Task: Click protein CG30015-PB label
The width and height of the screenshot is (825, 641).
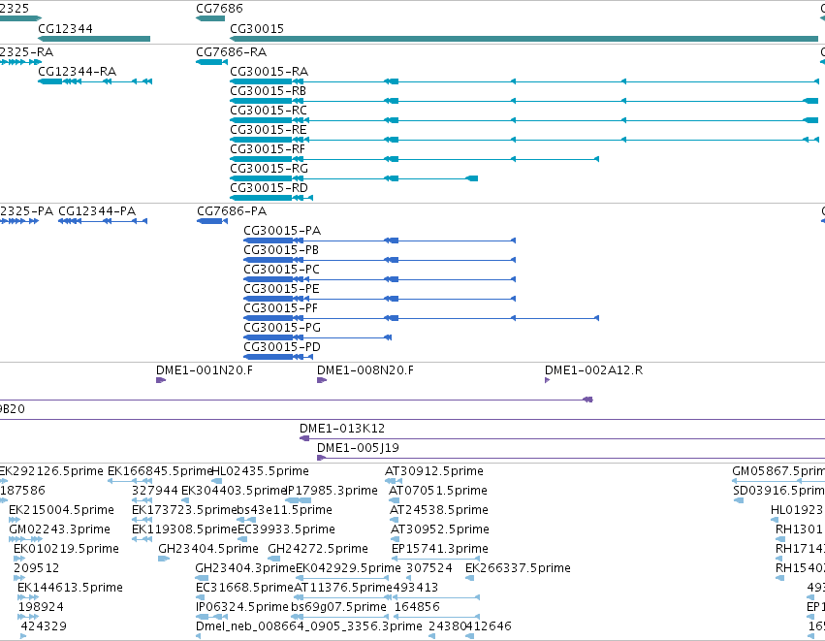Action: [281, 250]
